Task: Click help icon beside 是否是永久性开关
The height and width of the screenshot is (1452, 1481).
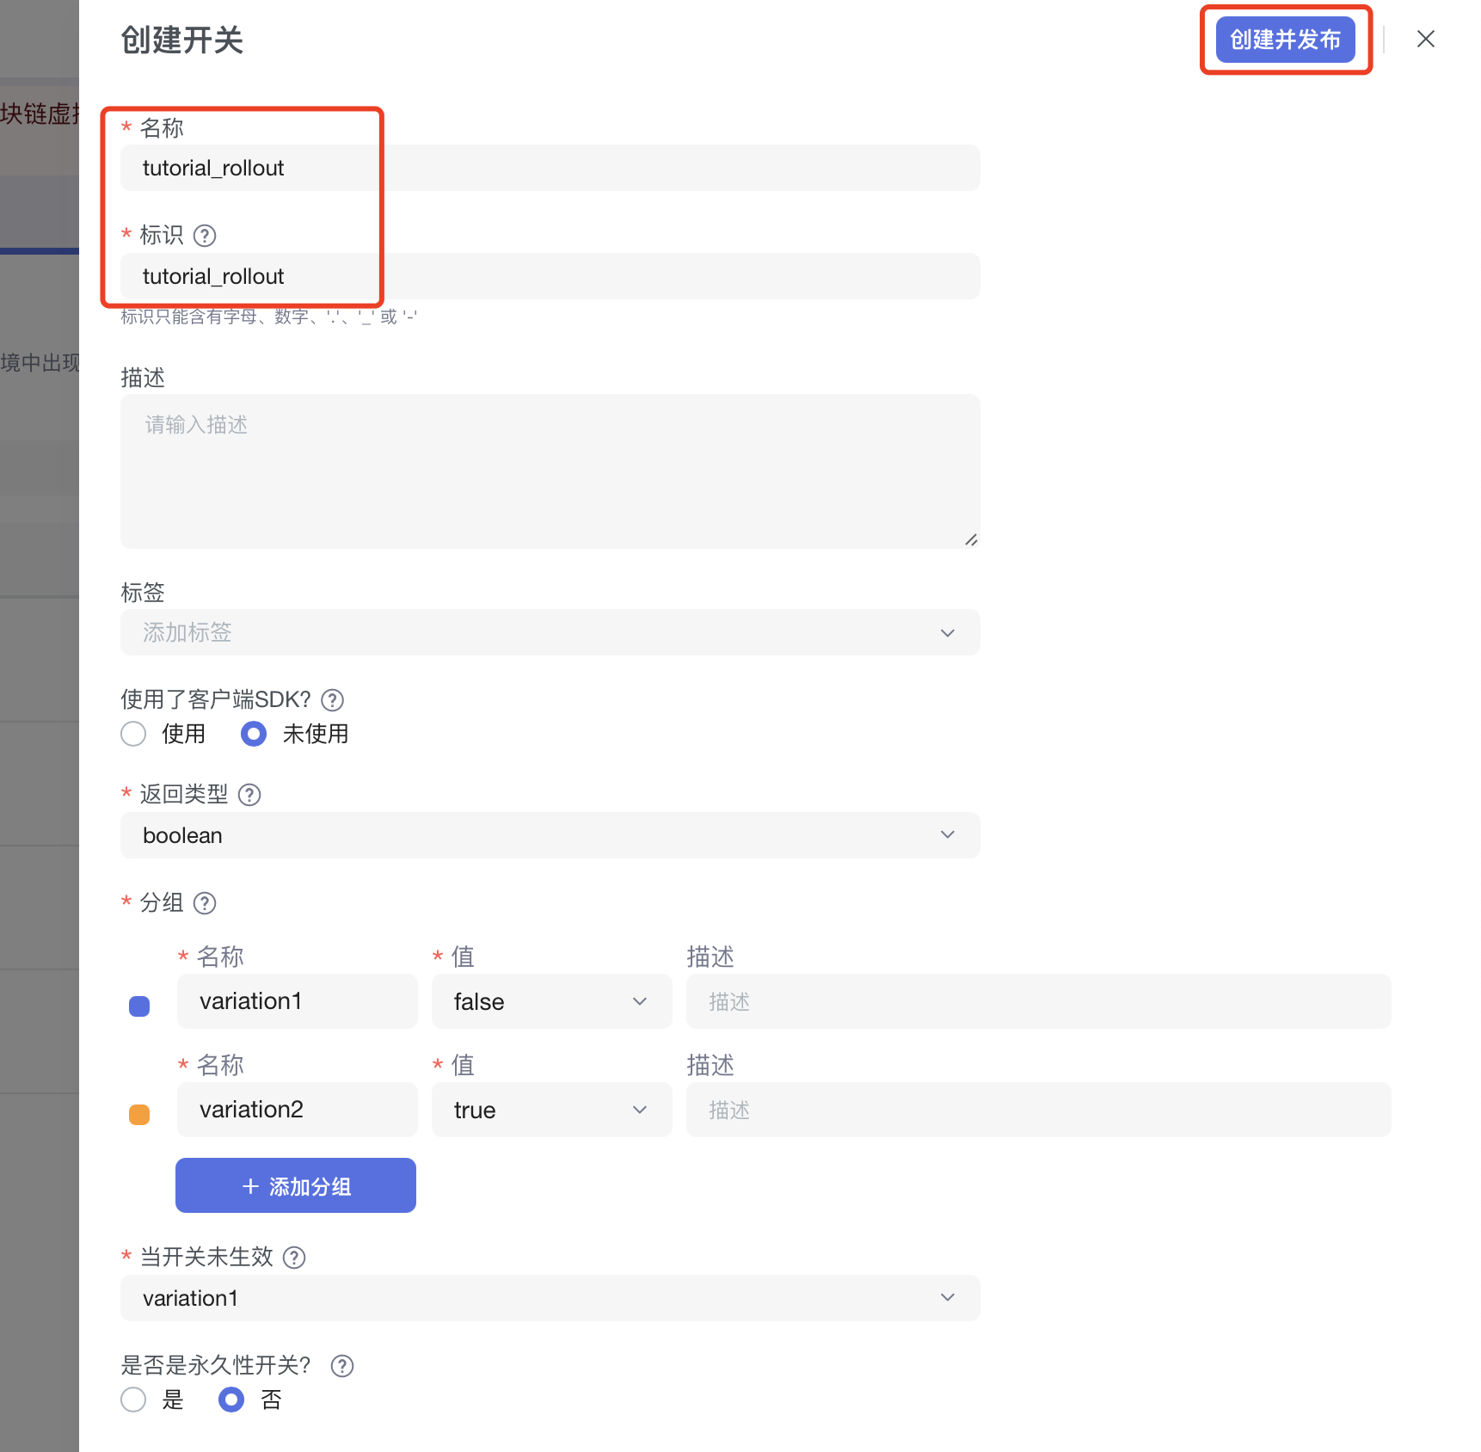Action: [x=342, y=1366]
